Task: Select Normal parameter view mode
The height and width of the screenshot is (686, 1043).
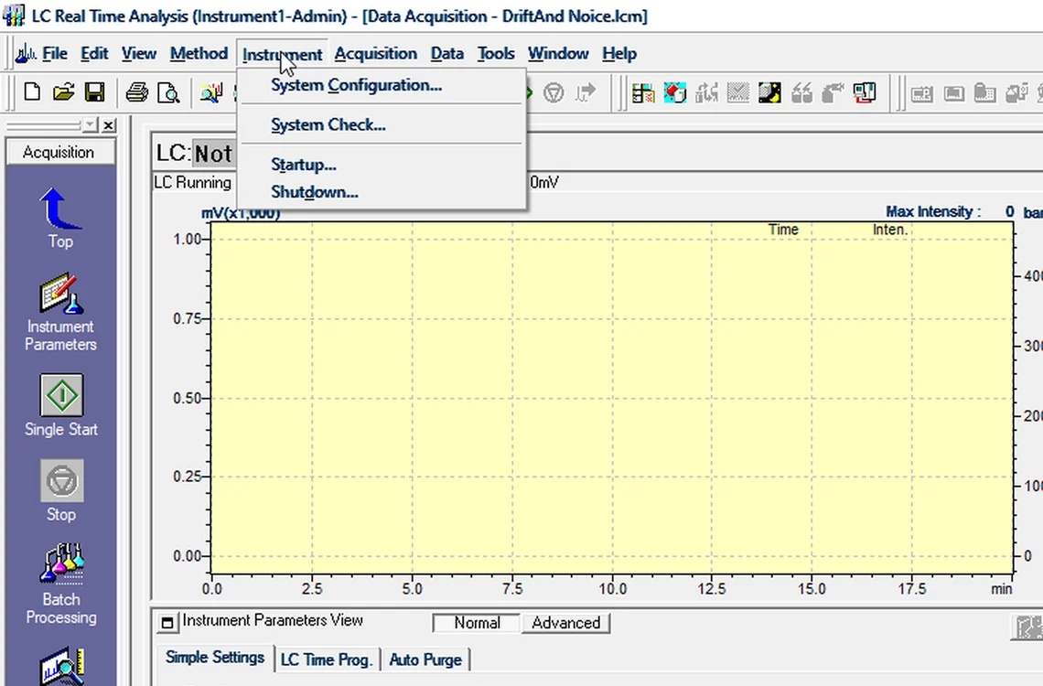Action: [477, 623]
